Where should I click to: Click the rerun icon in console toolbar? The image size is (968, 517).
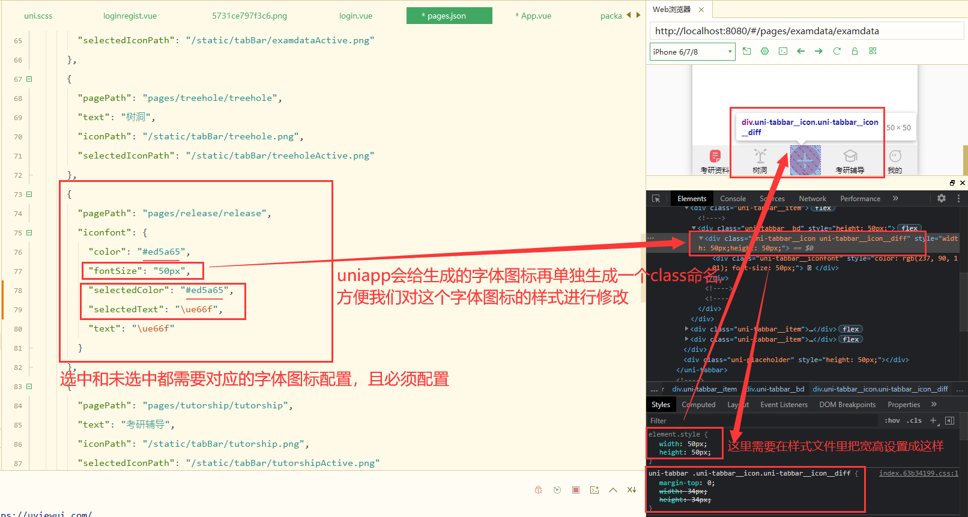557,490
